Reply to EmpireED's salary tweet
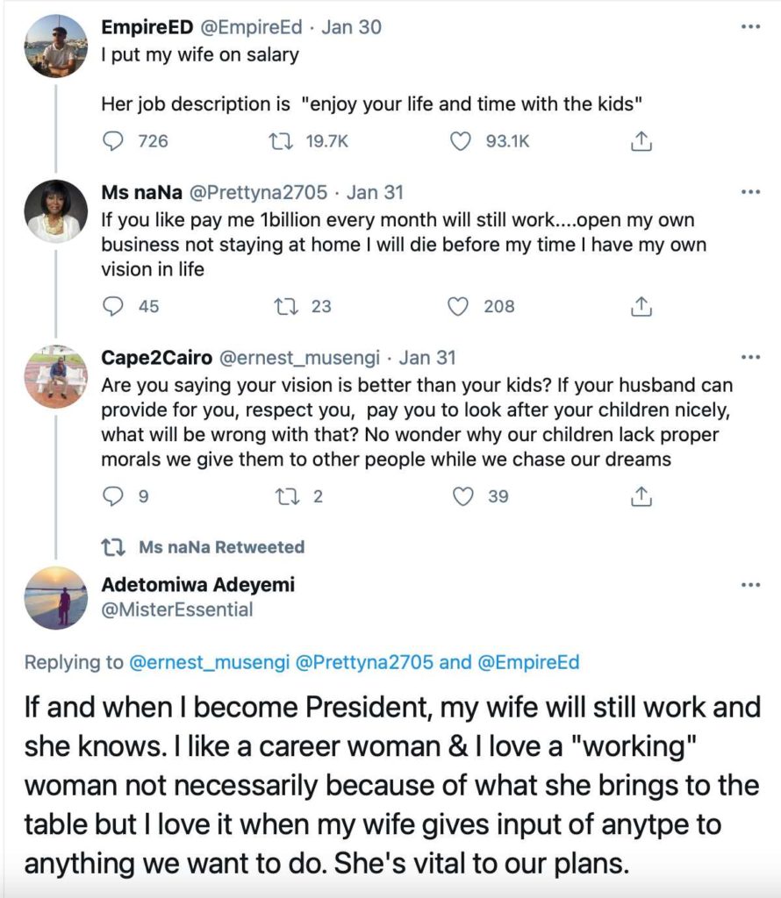 click(x=114, y=140)
